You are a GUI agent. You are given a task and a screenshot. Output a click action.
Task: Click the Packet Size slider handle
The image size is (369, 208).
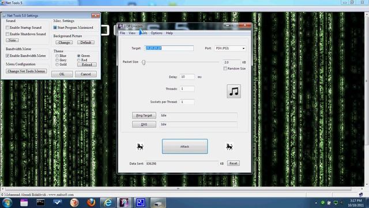pos(144,62)
